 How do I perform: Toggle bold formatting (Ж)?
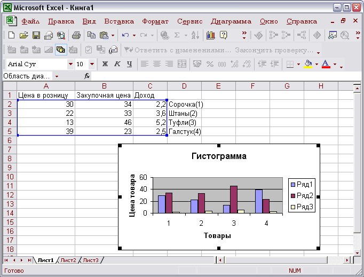tap(105, 64)
